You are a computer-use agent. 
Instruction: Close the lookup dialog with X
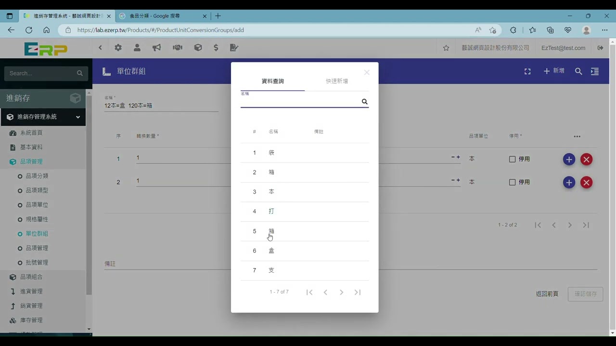pos(367,73)
